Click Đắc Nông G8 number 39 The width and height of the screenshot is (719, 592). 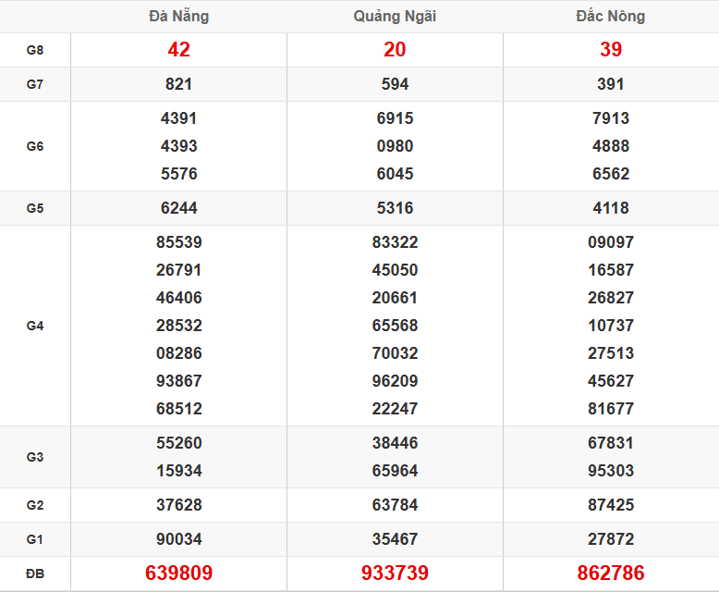(x=610, y=50)
